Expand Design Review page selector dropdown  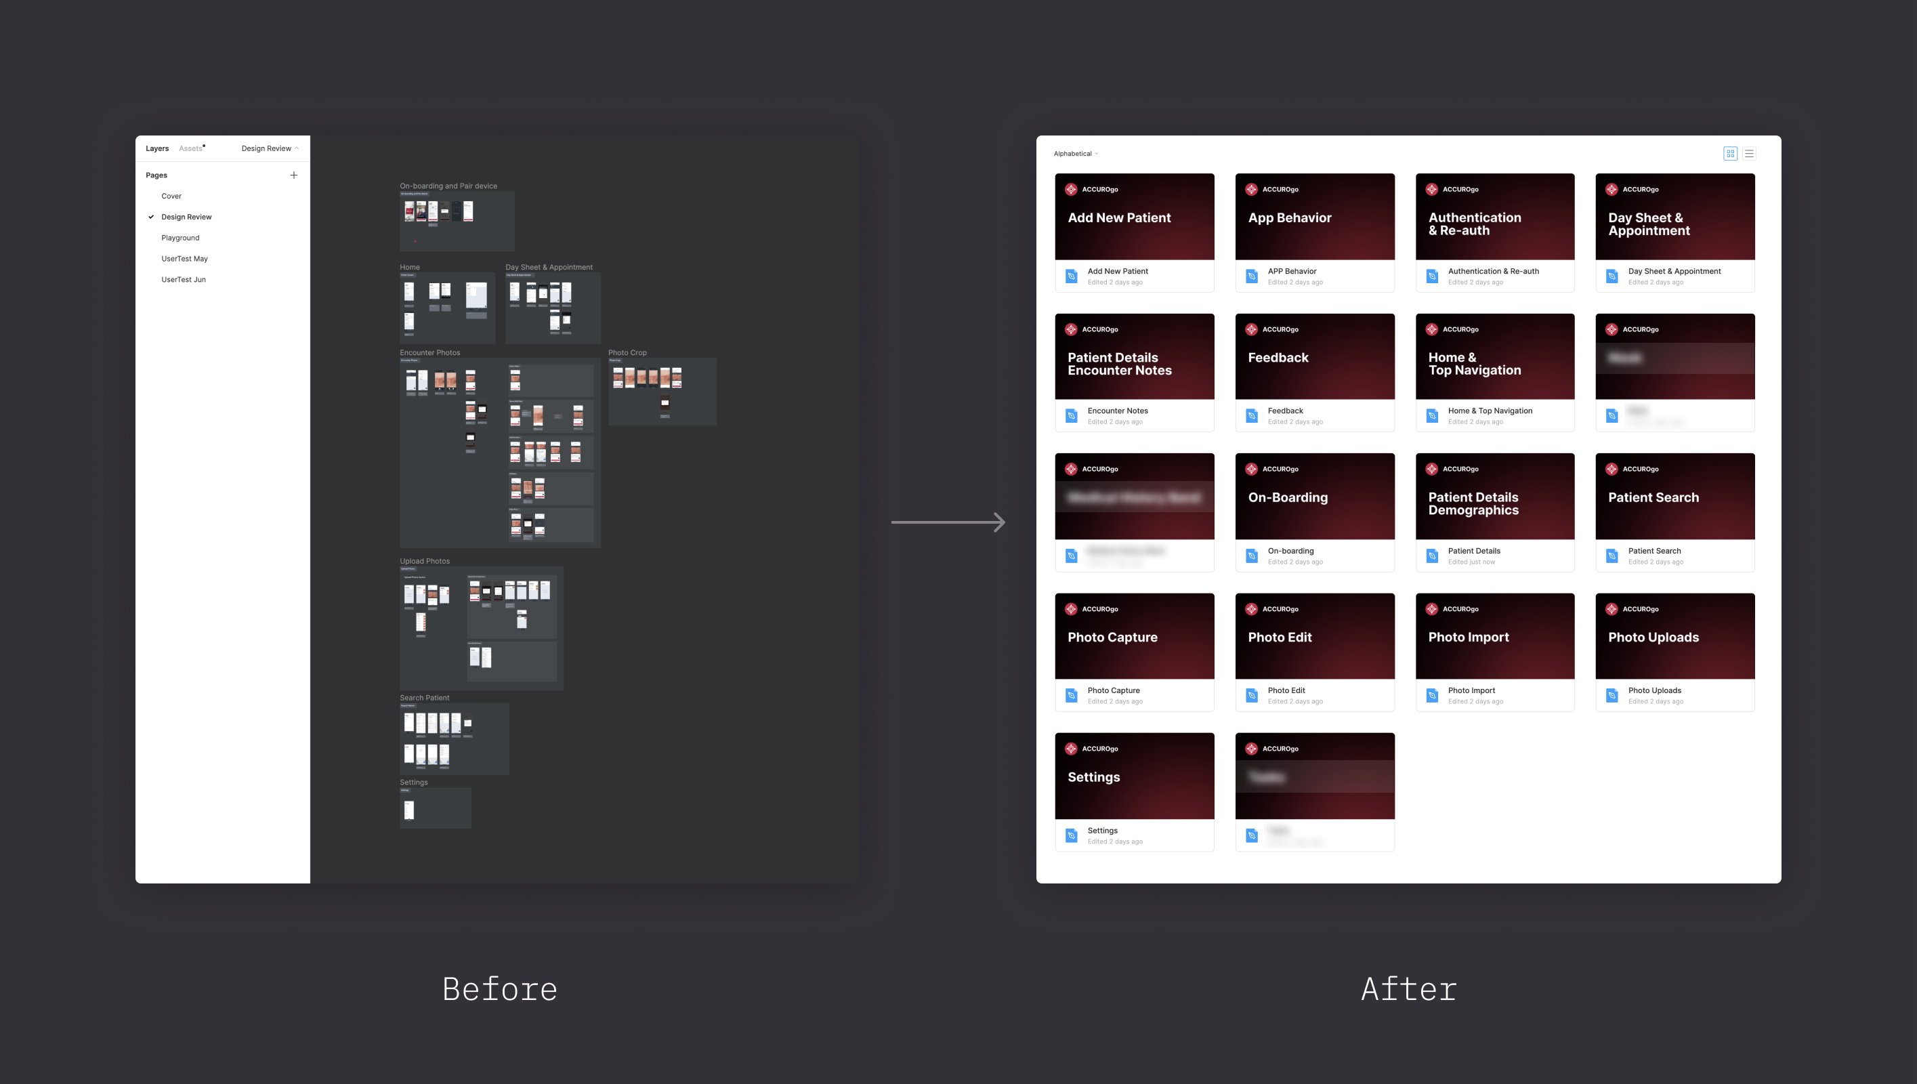[x=270, y=148]
